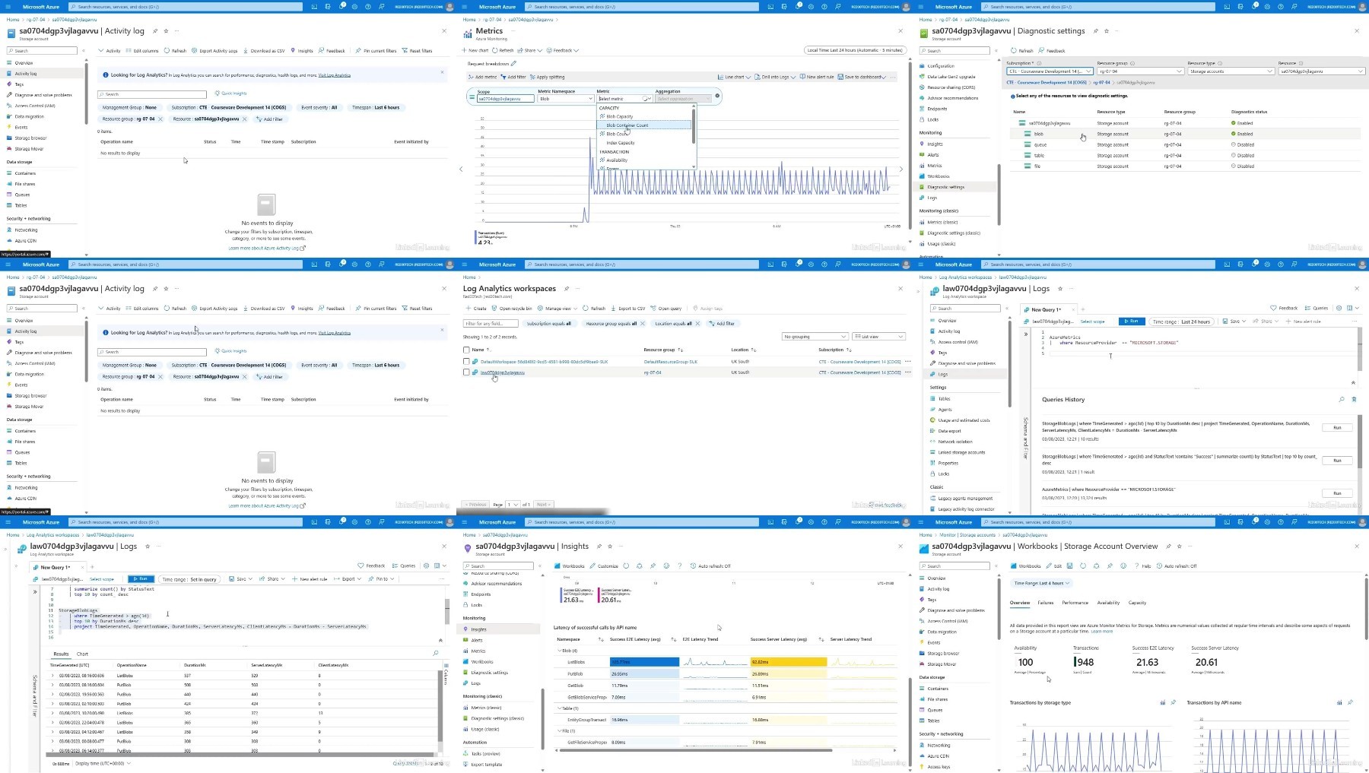The height and width of the screenshot is (773, 1369).
Task: Click Open query in workspaces toolbar
Action: [x=666, y=309]
